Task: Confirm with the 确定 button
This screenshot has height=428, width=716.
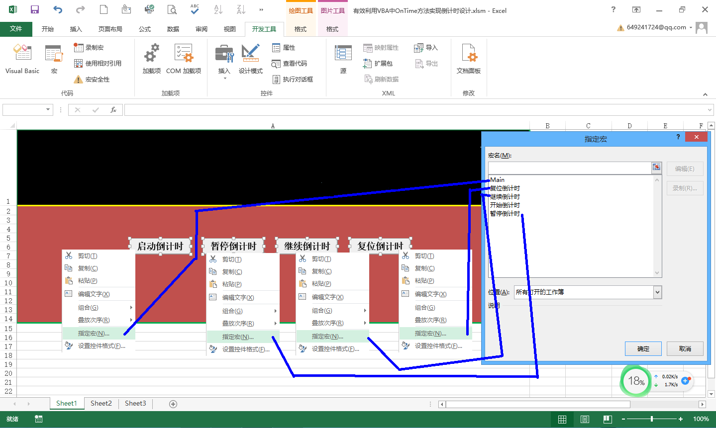Action: pos(643,348)
